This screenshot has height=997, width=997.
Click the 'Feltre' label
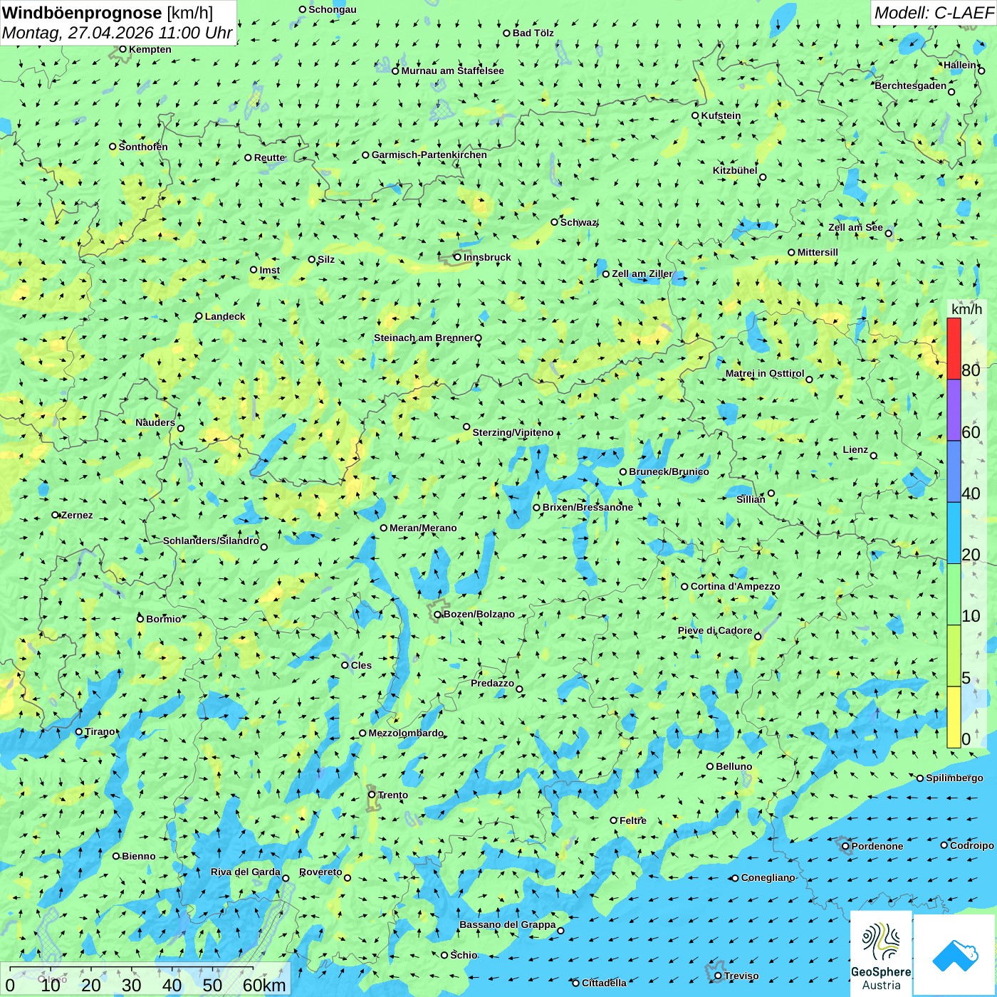point(633,820)
